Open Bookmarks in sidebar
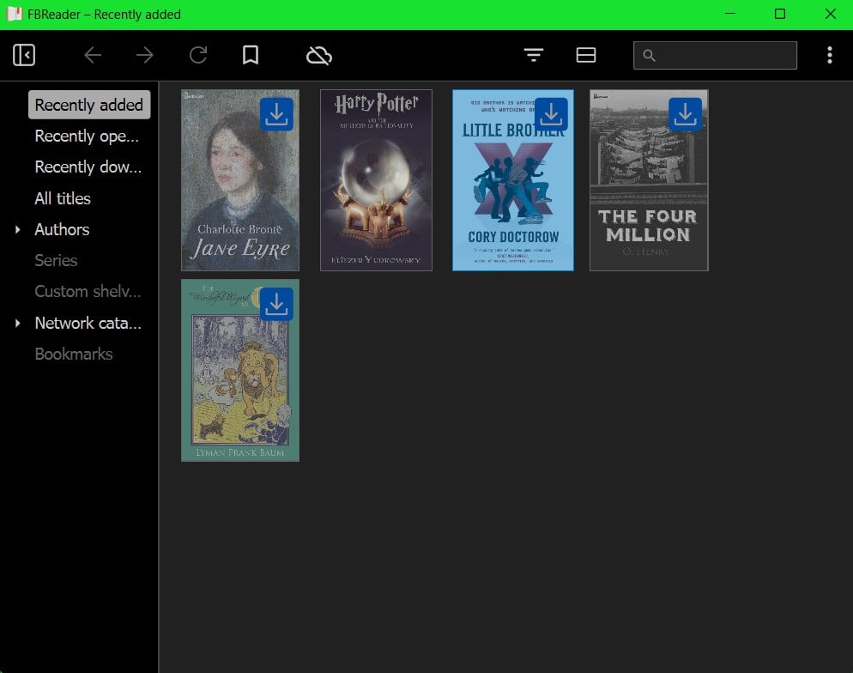The image size is (853, 673). [x=74, y=355]
